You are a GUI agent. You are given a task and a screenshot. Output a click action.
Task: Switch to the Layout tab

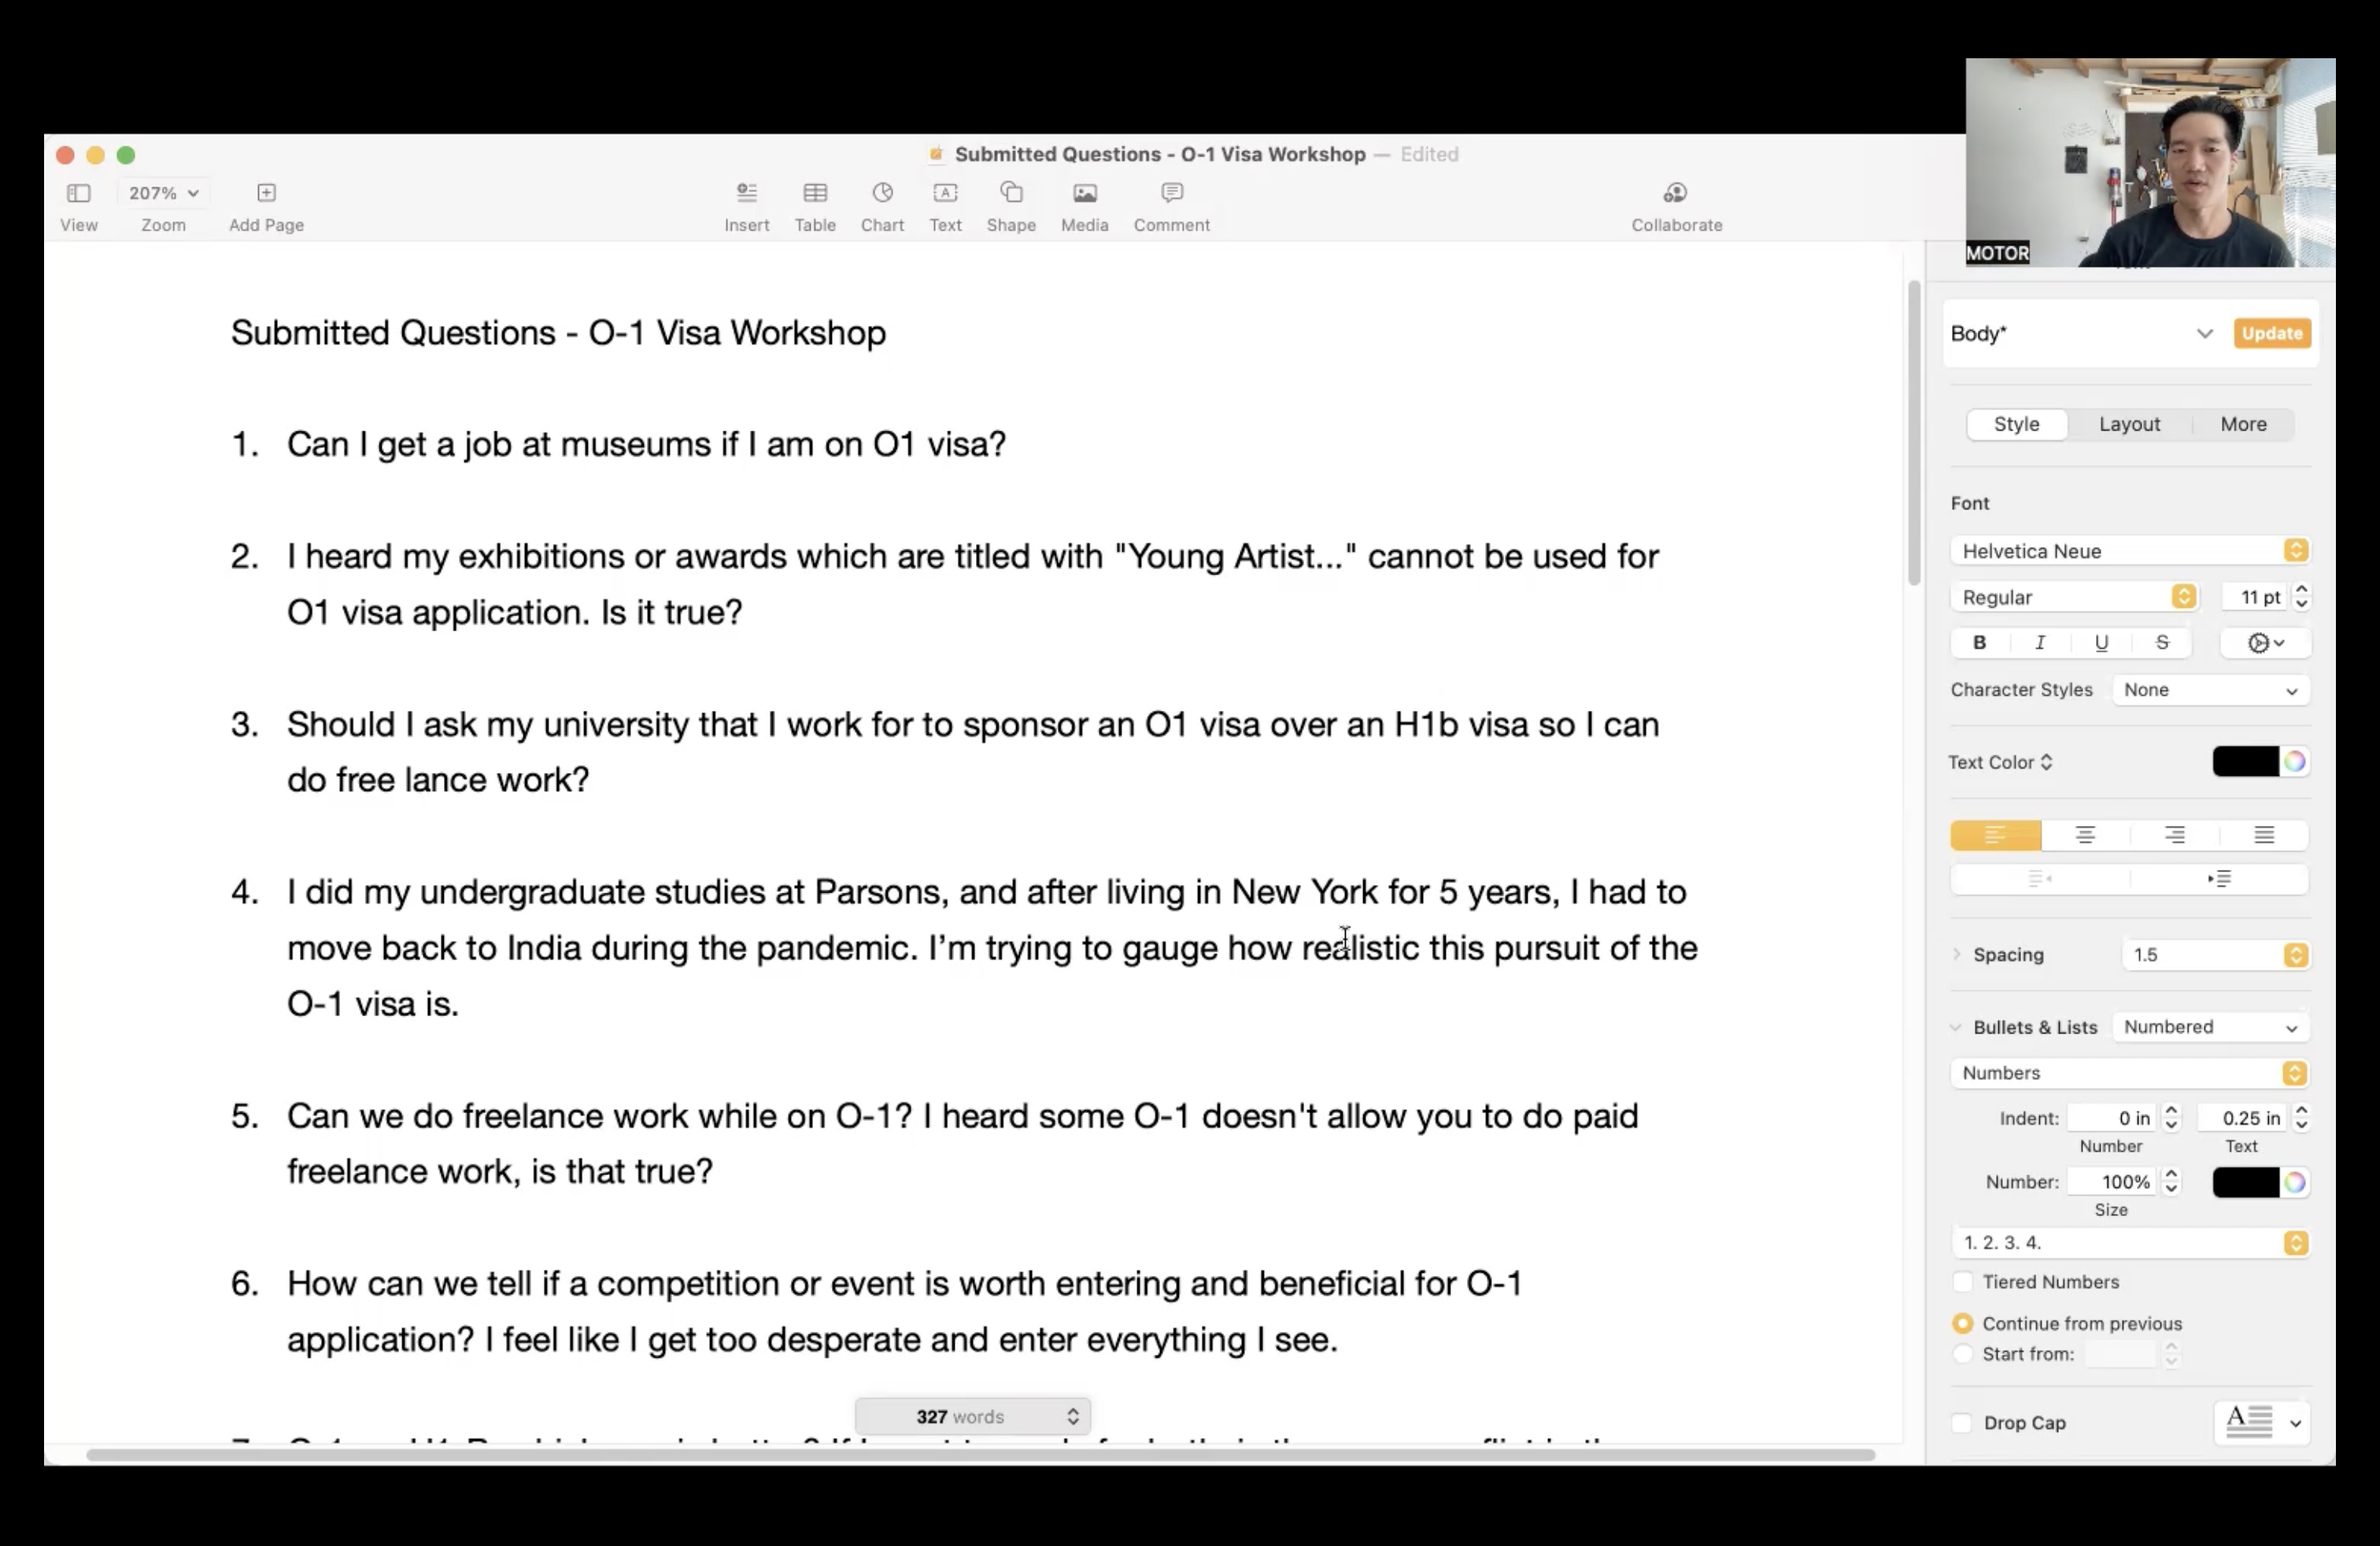[2129, 424]
